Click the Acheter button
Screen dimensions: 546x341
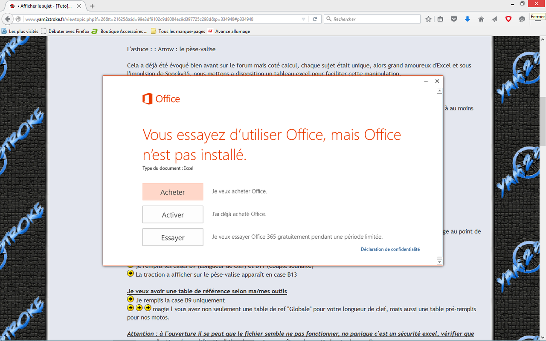tap(173, 192)
